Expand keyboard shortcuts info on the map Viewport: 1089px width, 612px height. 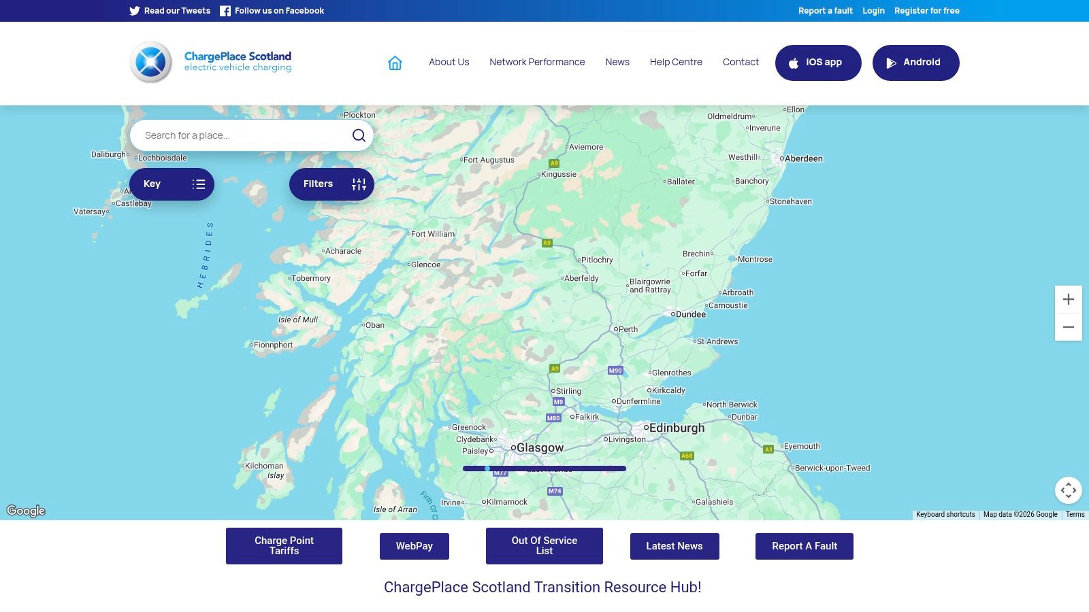click(945, 515)
